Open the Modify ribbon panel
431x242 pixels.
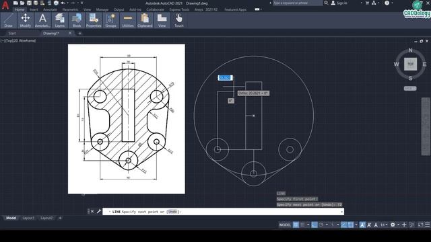(x=26, y=20)
